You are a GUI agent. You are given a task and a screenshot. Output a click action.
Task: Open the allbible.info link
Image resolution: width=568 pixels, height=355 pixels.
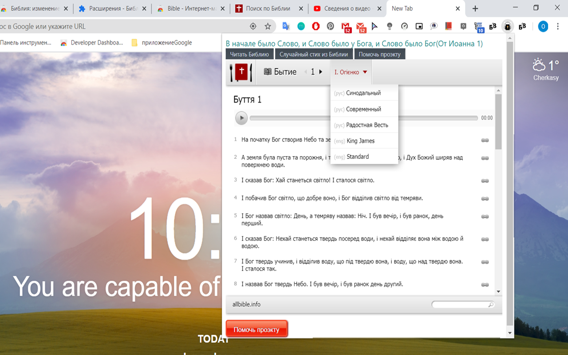(x=246, y=304)
